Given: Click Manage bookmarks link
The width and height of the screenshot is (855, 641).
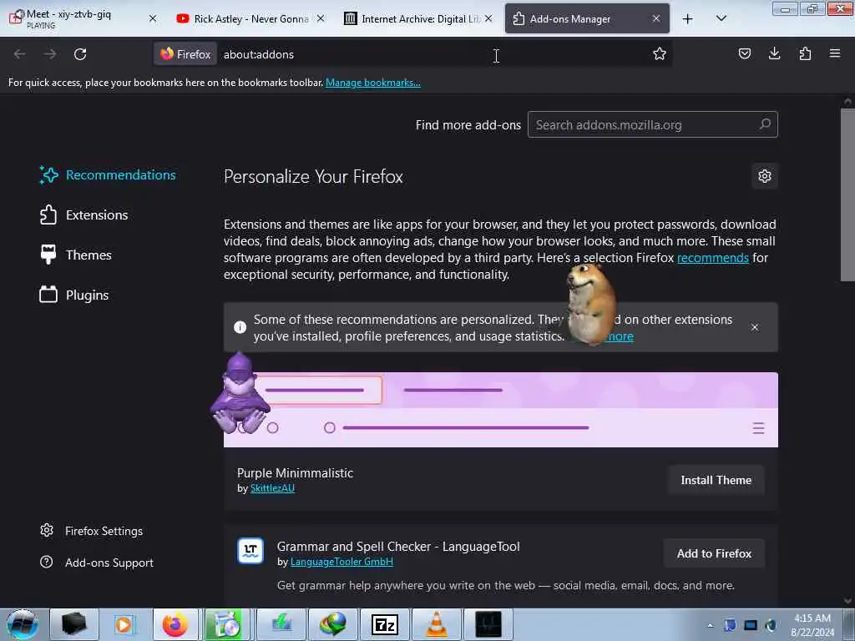Looking at the screenshot, I should (x=373, y=83).
